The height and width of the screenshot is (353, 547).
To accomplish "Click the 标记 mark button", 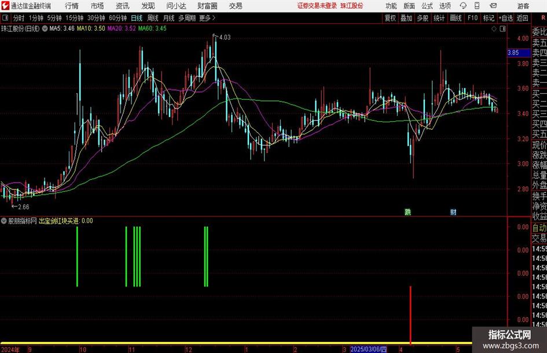I will coord(489,18).
